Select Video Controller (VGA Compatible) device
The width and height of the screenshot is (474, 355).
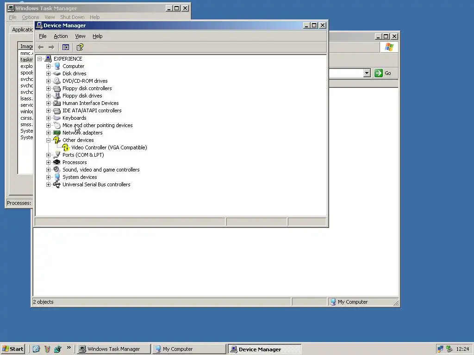tap(109, 147)
